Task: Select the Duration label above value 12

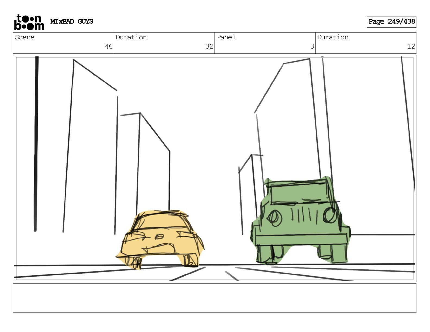Action: click(333, 37)
